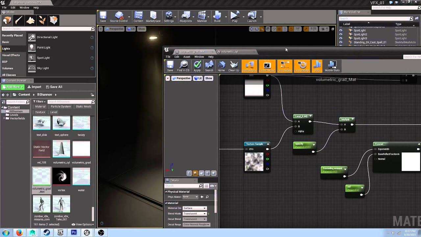Viewport: 421px width, 237px height.
Task: Switch to volumetric_cyl tab
Action: (x=229, y=52)
